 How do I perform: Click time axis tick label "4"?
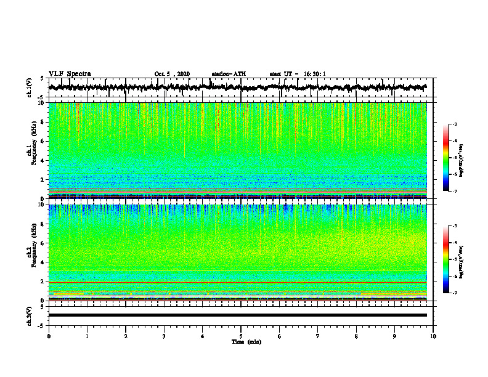203,336
